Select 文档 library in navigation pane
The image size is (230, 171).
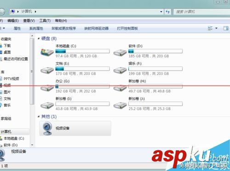7,99
